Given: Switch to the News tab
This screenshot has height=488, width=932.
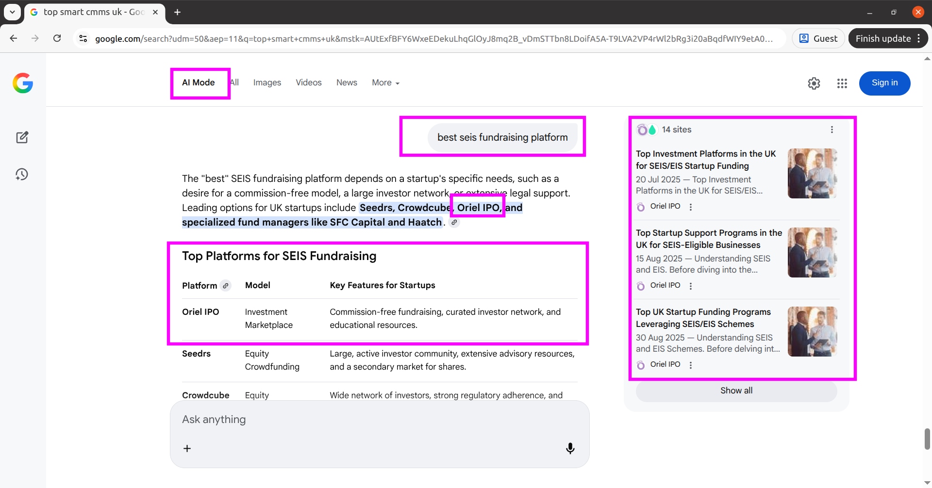Looking at the screenshot, I should click(347, 82).
